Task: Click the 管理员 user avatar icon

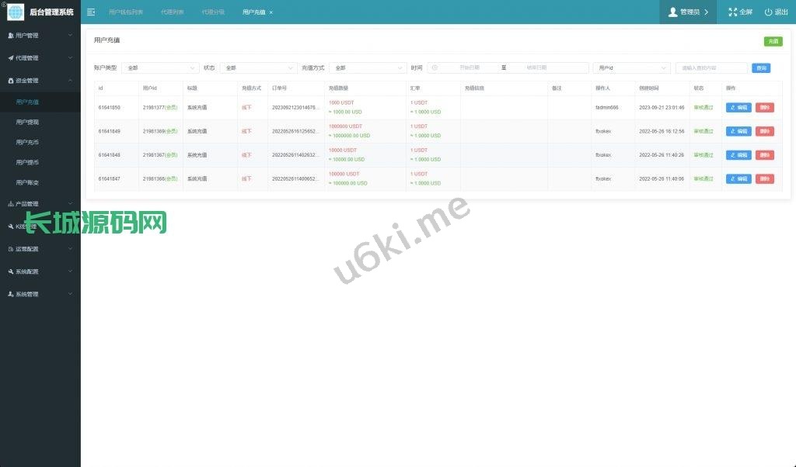Action: click(x=673, y=12)
